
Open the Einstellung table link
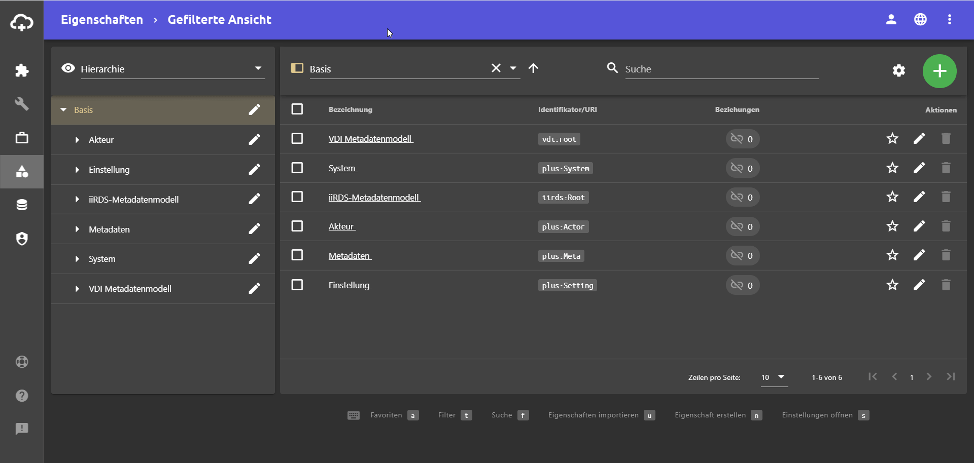pos(350,285)
